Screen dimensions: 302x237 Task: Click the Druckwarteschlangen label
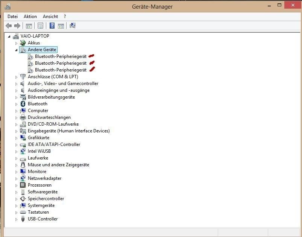pyautogui.click(x=49, y=117)
